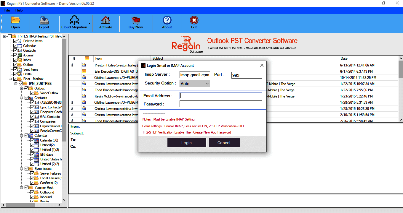403x213 pixels.
Task: Open the Security Option dropdown
Action: tap(195, 84)
